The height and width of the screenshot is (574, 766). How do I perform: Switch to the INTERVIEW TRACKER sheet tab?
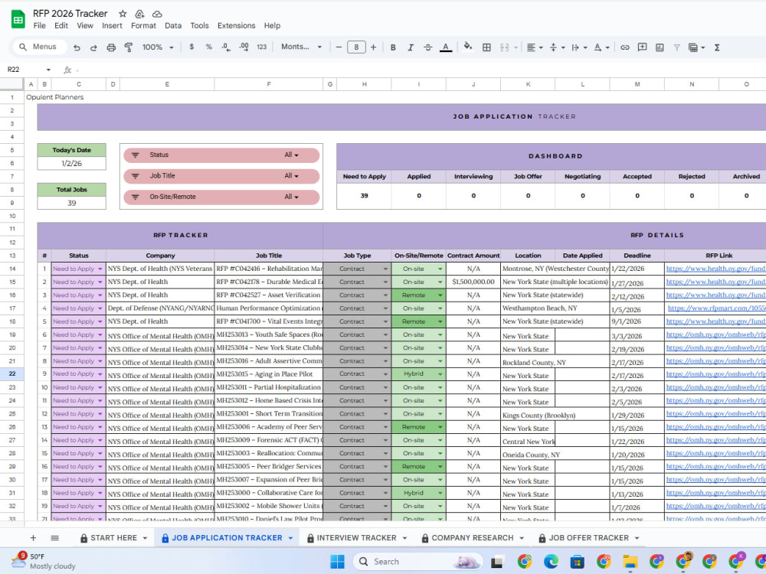click(357, 538)
